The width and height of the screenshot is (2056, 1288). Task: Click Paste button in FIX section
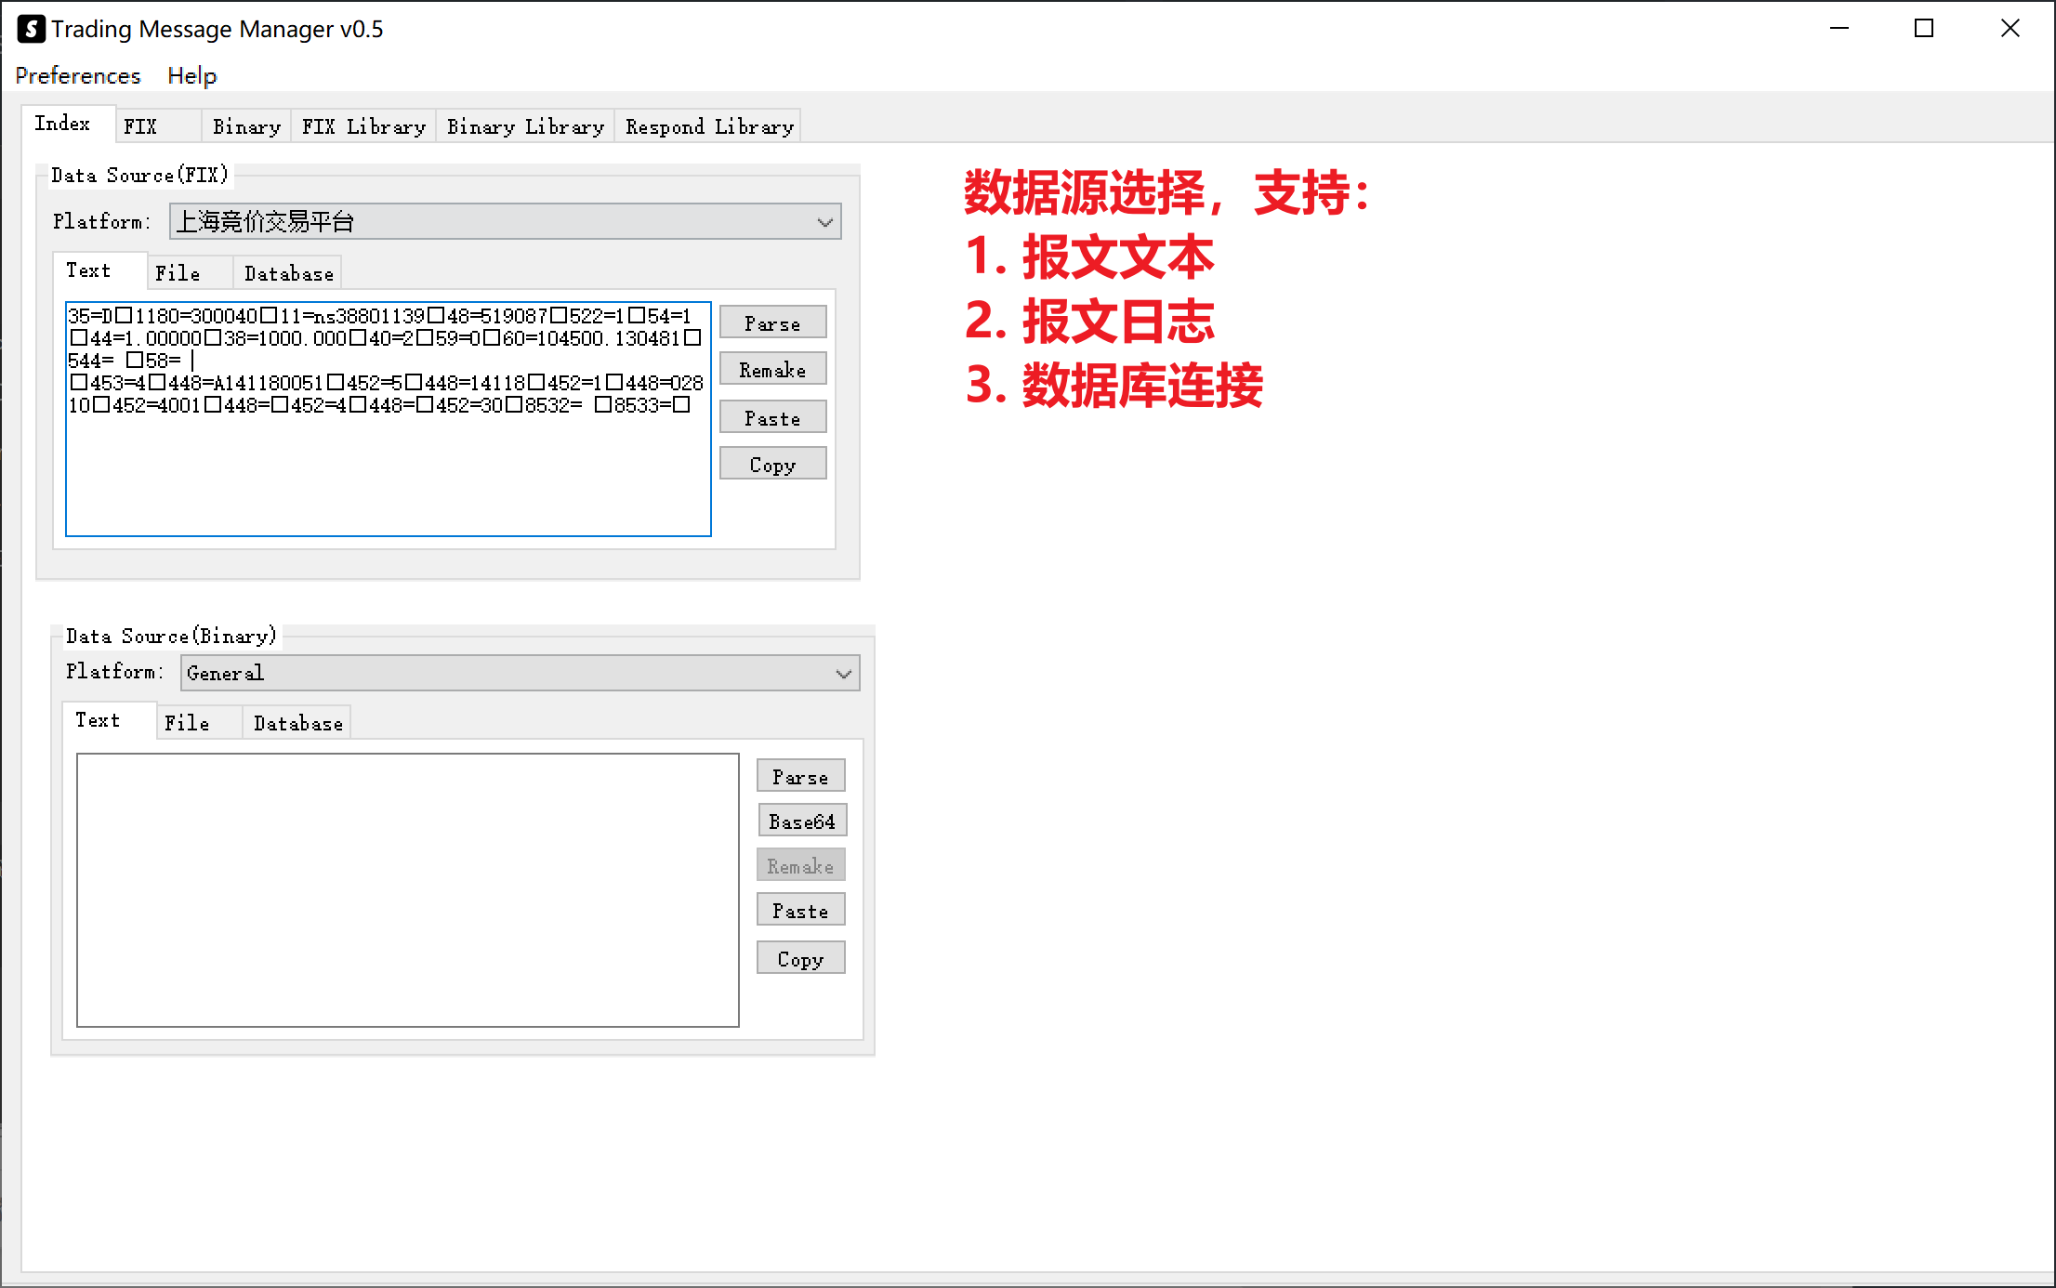click(x=772, y=418)
